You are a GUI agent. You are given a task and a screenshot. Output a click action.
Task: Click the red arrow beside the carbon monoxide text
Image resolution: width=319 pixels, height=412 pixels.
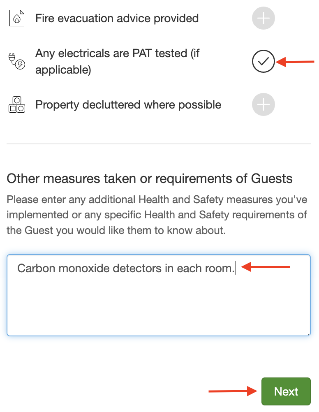266,267
